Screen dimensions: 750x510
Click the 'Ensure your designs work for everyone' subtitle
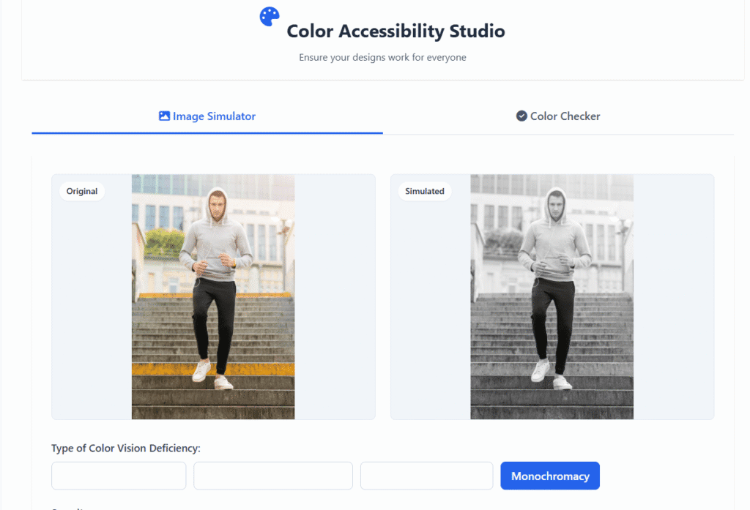382,57
